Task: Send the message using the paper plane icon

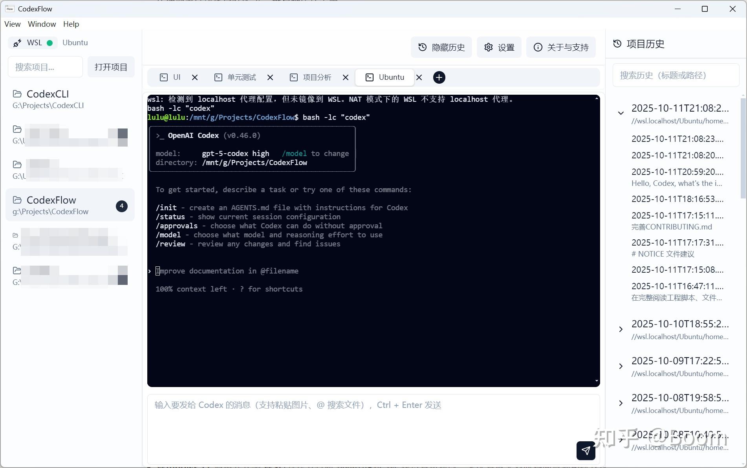Action: click(x=586, y=451)
